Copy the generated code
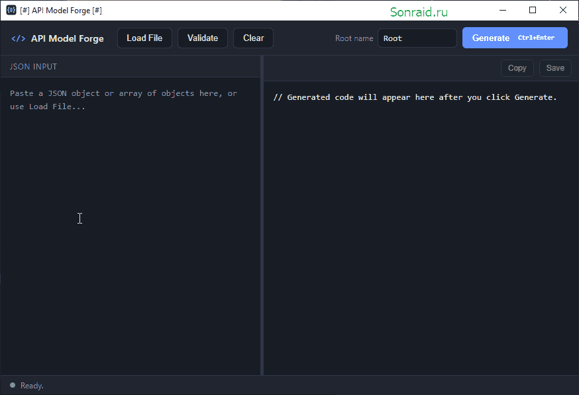579x395 pixels. [x=517, y=68]
